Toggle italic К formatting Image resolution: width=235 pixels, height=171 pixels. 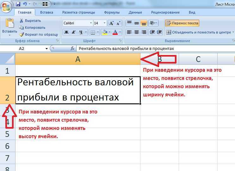[x=73, y=32]
